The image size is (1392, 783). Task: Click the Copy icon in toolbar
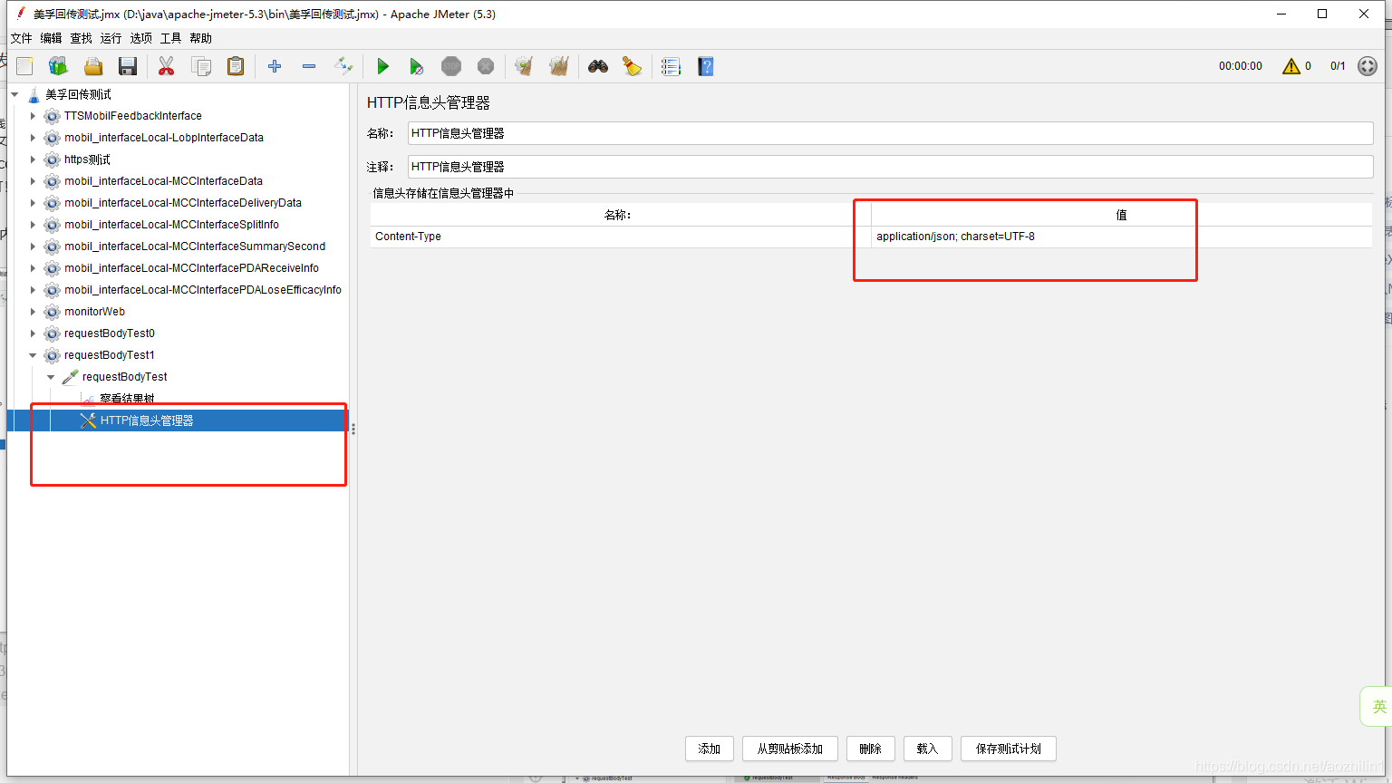click(x=201, y=66)
